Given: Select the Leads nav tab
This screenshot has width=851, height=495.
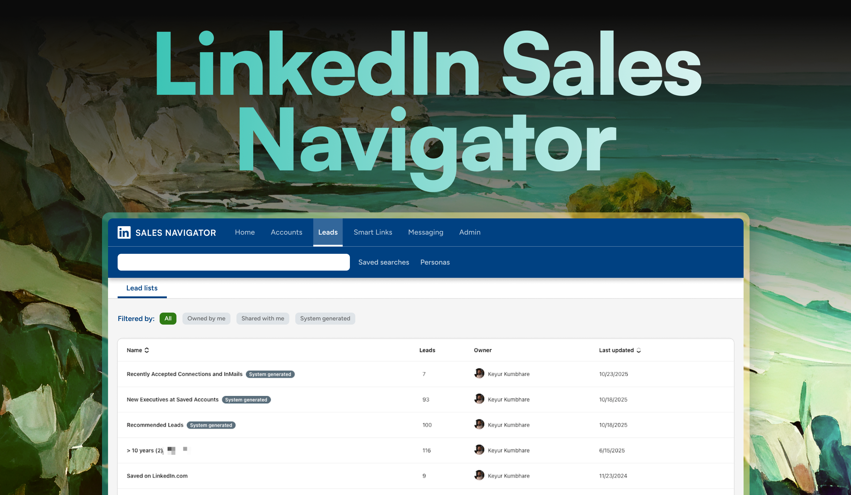Looking at the screenshot, I should (328, 232).
